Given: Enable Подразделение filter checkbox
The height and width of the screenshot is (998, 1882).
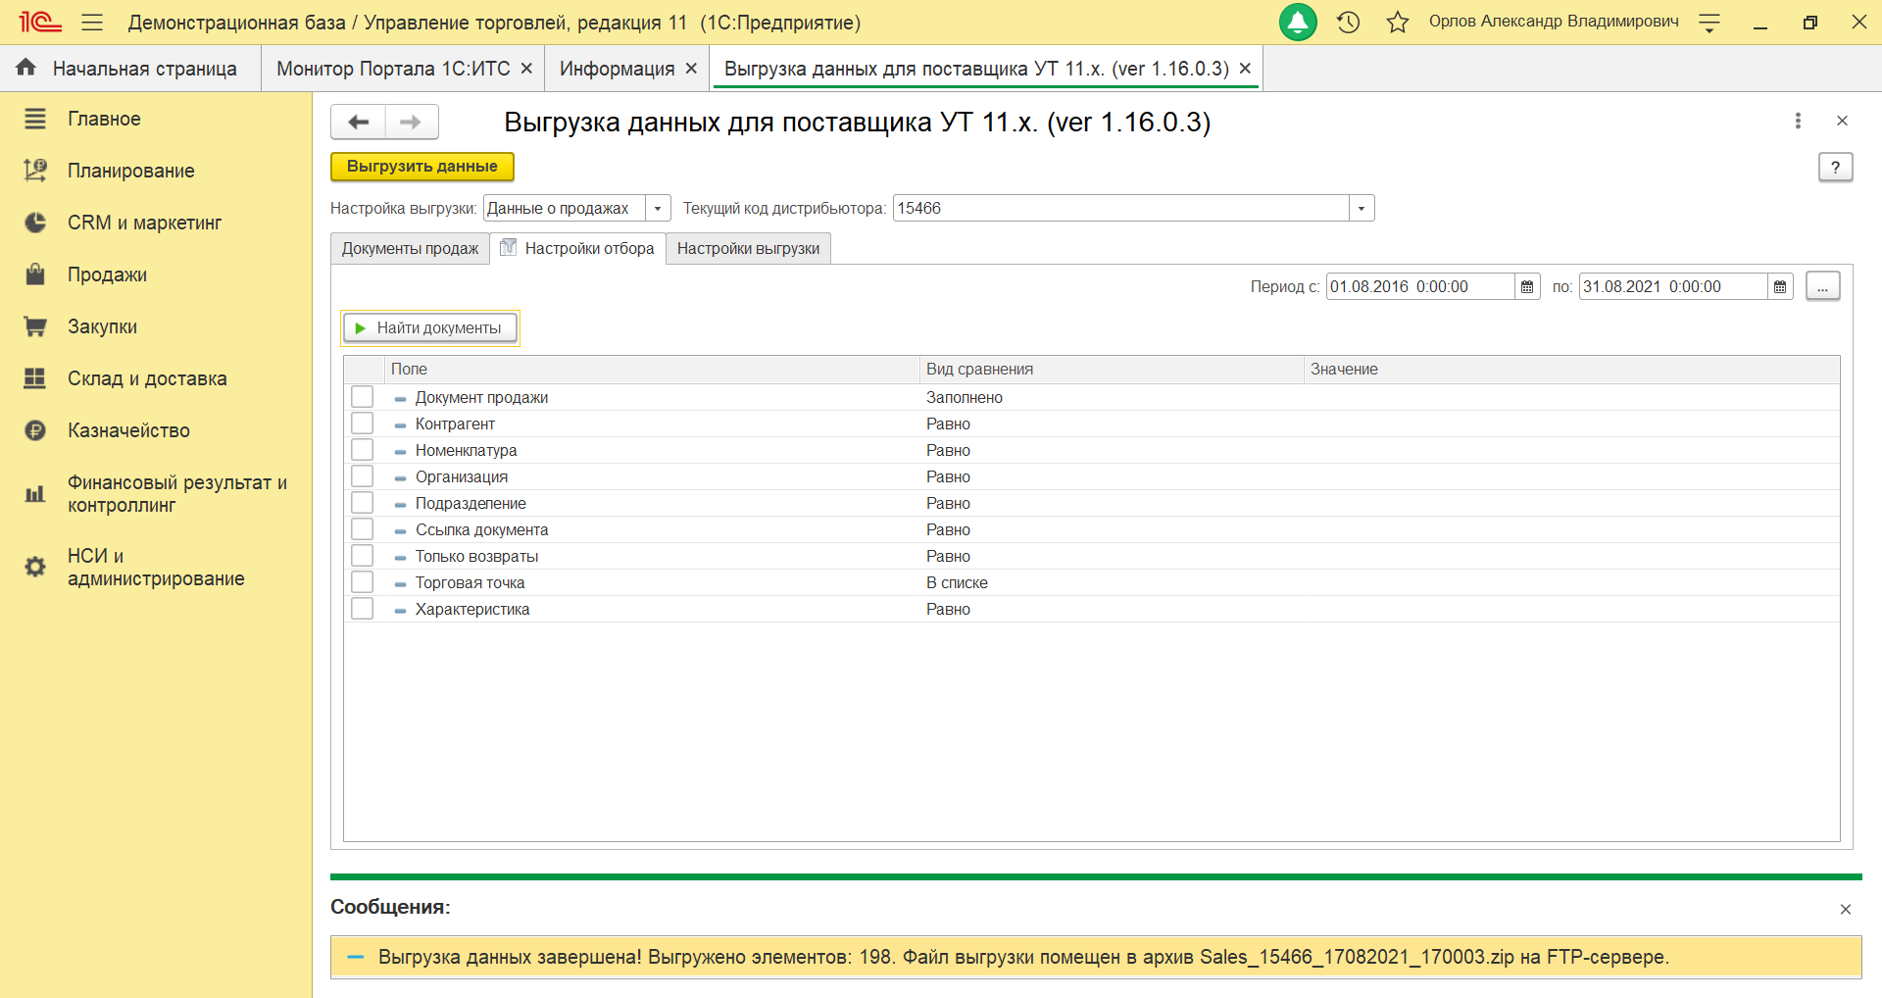Looking at the screenshot, I should (363, 503).
